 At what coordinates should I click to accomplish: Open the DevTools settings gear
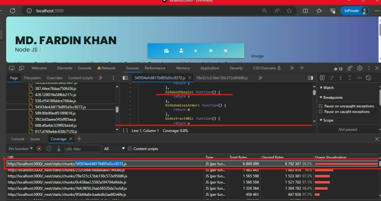pos(360,68)
